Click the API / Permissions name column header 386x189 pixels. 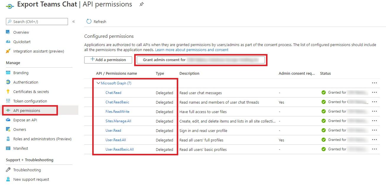tap(116, 73)
